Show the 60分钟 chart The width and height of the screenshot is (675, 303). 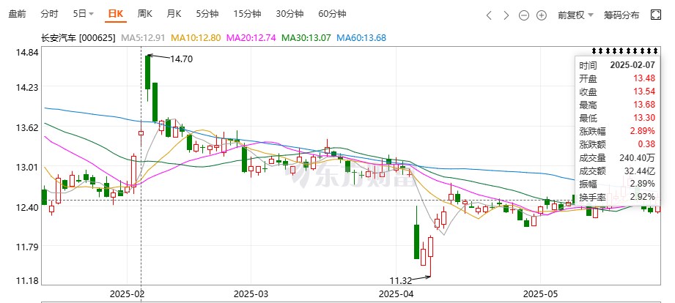pos(332,14)
